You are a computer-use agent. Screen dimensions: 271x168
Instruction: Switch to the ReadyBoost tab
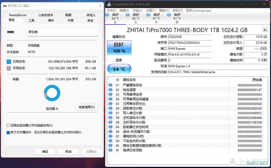18,15
